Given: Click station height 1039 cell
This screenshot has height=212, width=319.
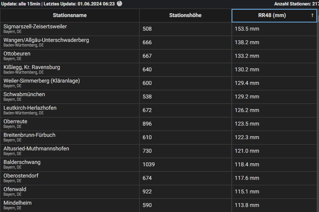Looking at the screenshot, I should (x=185, y=164).
